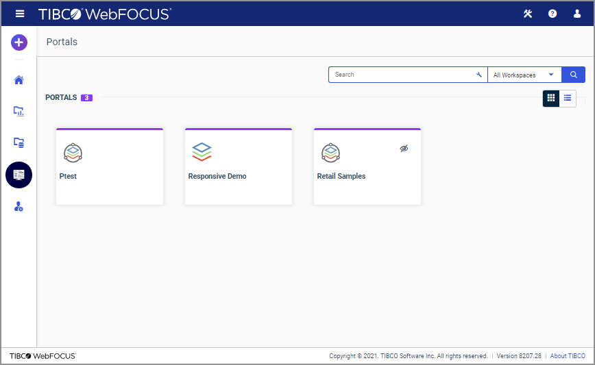The image size is (595, 365).
Task: Select the Portals sidebar icon
Action: click(x=19, y=175)
